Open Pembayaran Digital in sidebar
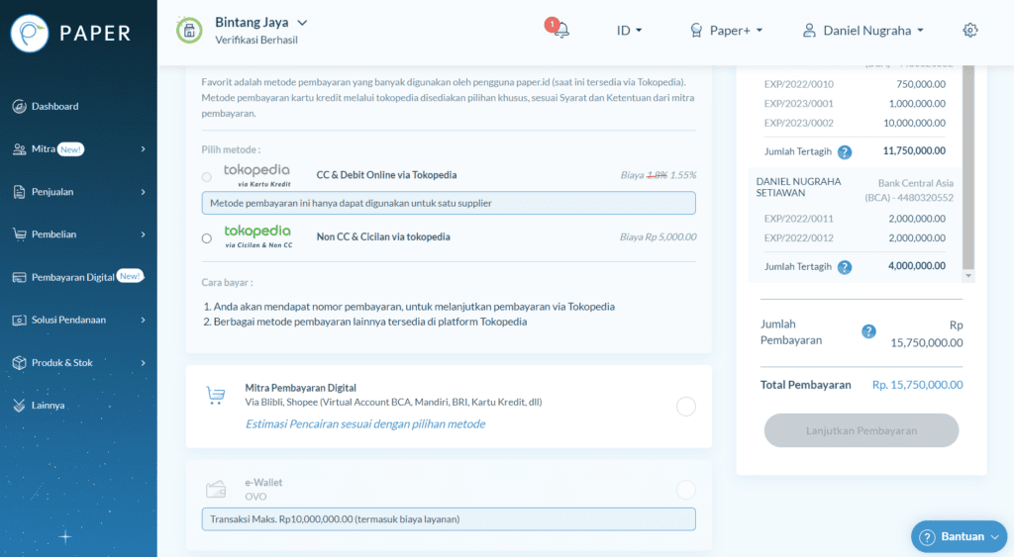1014x557 pixels. 73,277
